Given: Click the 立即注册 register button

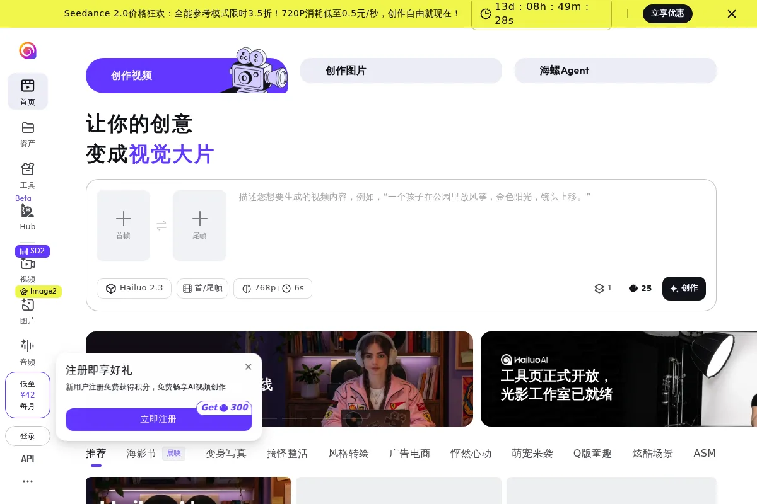Looking at the screenshot, I should point(159,420).
